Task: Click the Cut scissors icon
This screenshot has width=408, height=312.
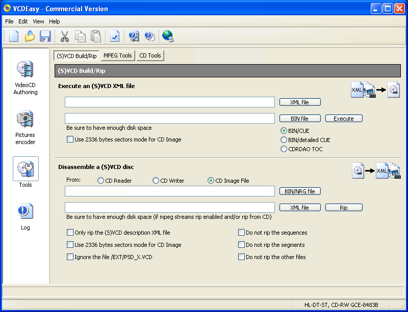Action: click(x=65, y=36)
